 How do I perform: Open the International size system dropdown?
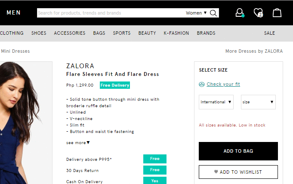216,102
